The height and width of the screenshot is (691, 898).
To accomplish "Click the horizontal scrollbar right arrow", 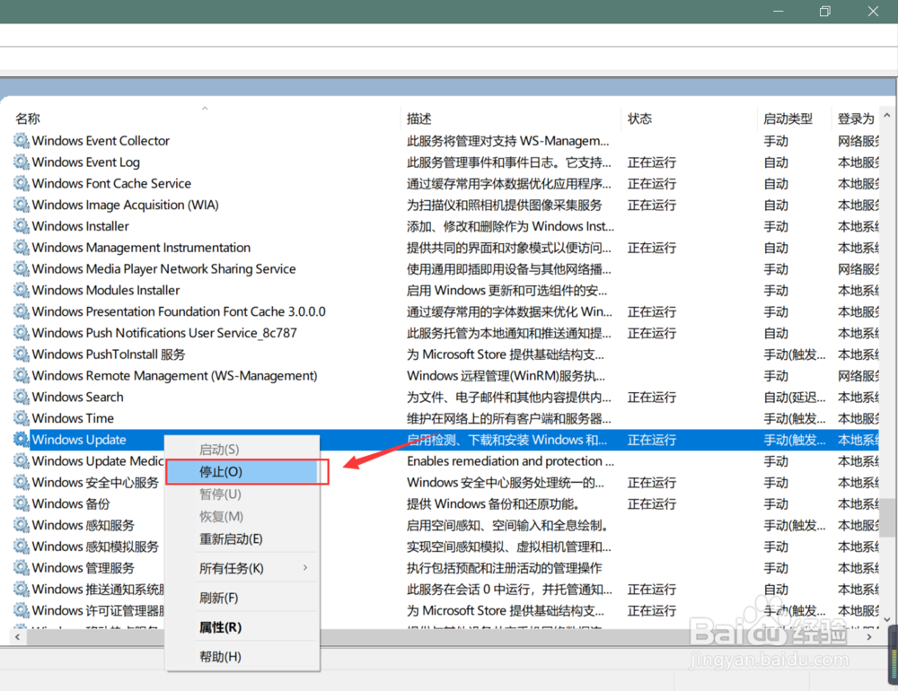I will [869, 636].
